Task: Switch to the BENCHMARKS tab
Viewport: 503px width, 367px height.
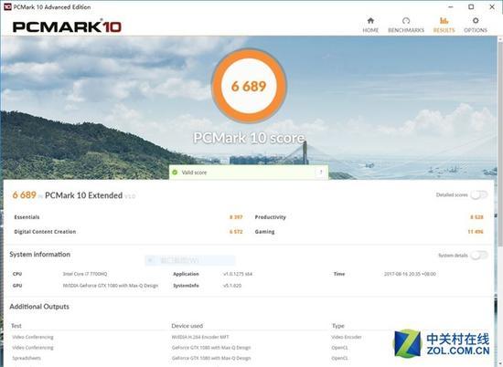Action: pyautogui.click(x=406, y=25)
